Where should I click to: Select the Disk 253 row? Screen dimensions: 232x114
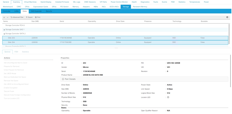(115, 38)
